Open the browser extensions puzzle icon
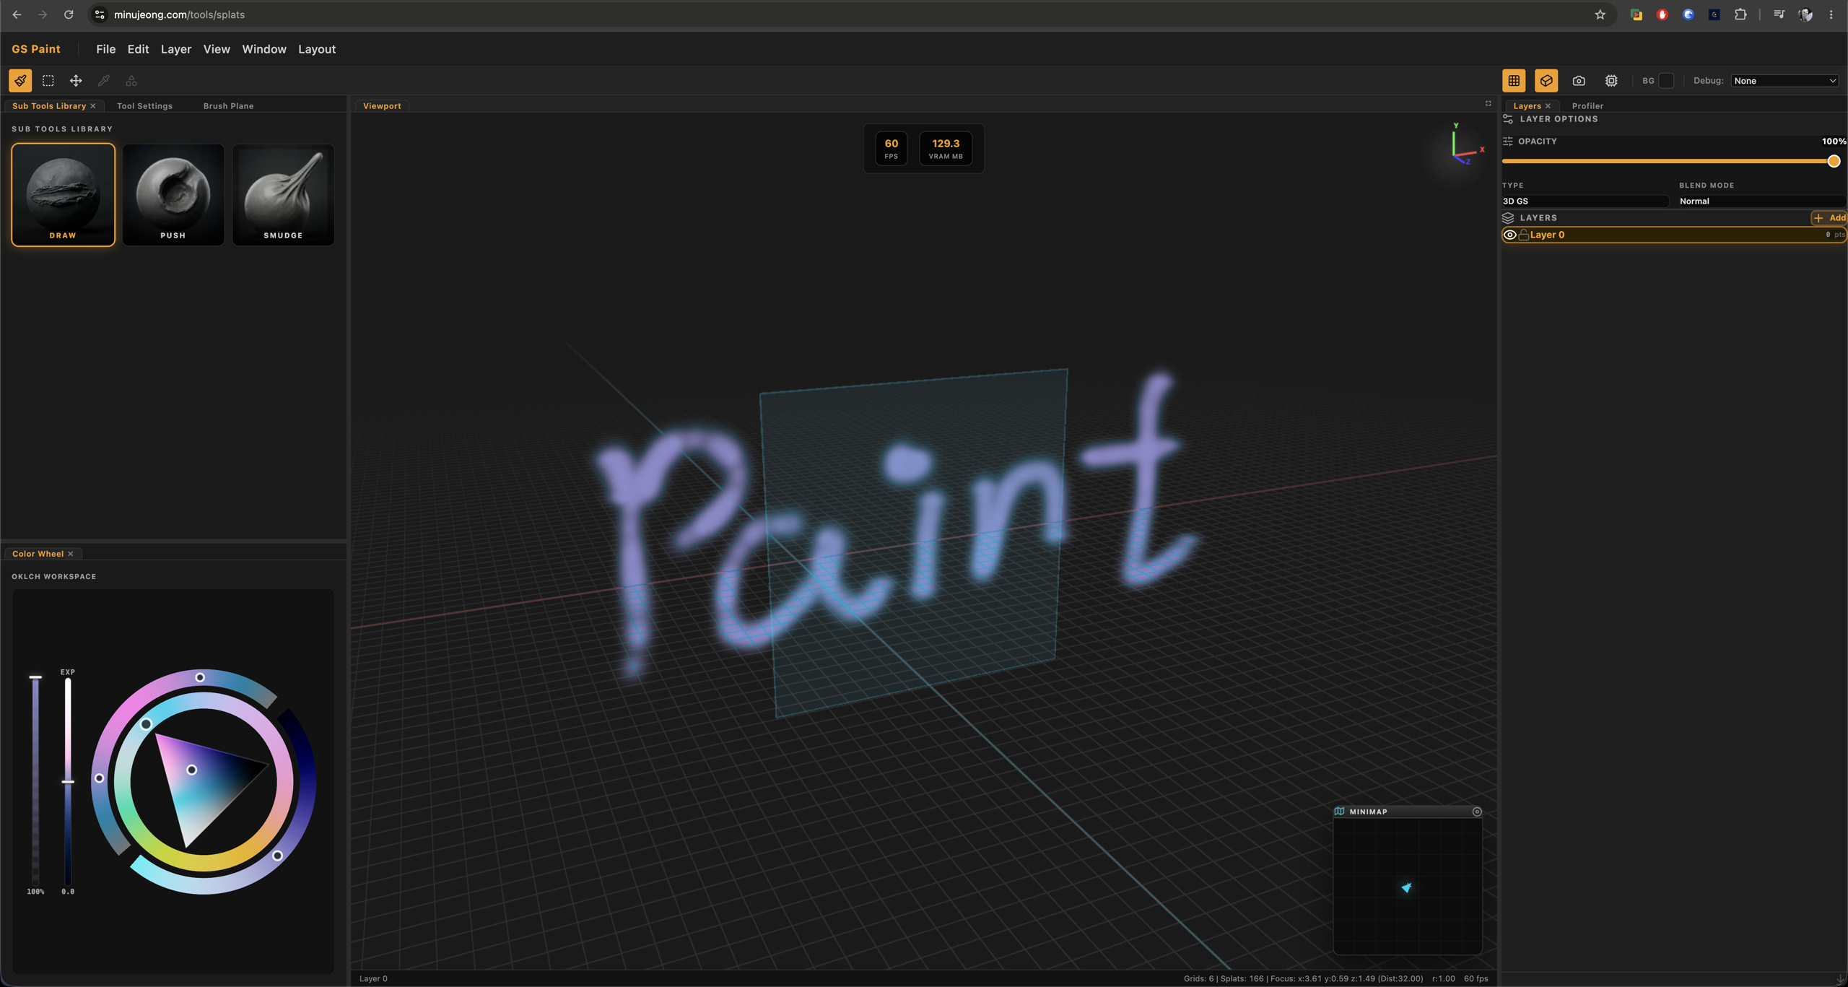Image resolution: width=1848 pixels, height=987 pixels. pyautogui.click(x=1740, y=14)
